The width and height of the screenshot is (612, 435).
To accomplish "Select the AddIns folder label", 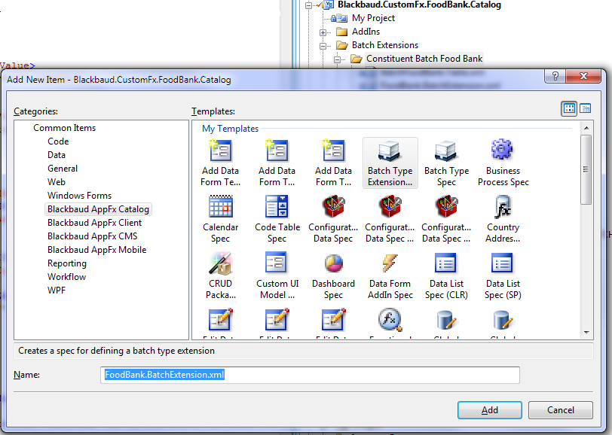I will pos(366,32).
